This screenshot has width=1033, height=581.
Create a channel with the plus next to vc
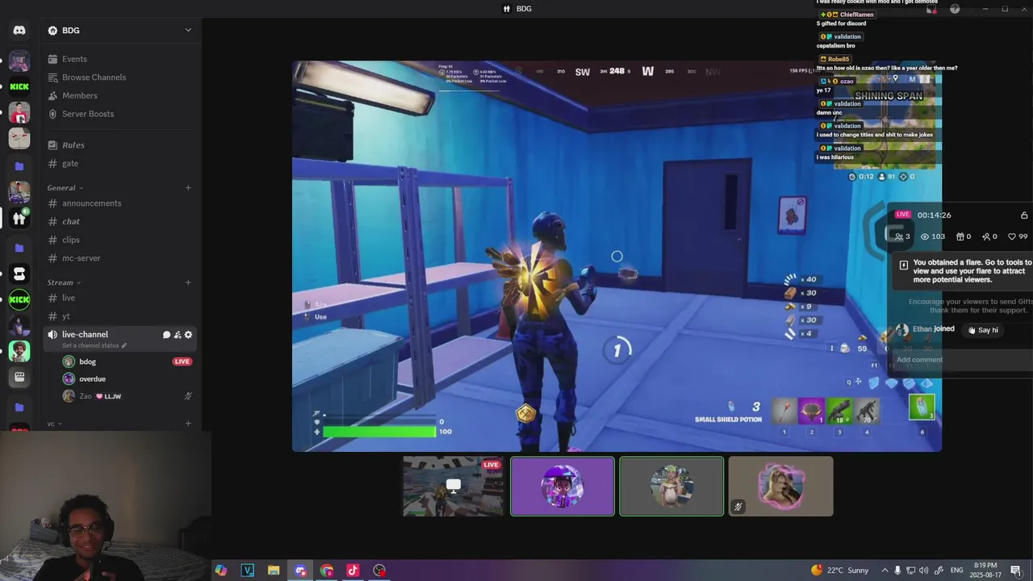click(188, 424)
